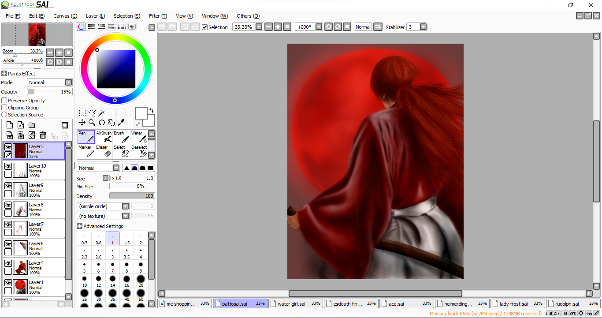Open the Stabilizer level dropdown
The image size is (602, 318).
click(x=424, y=27)
